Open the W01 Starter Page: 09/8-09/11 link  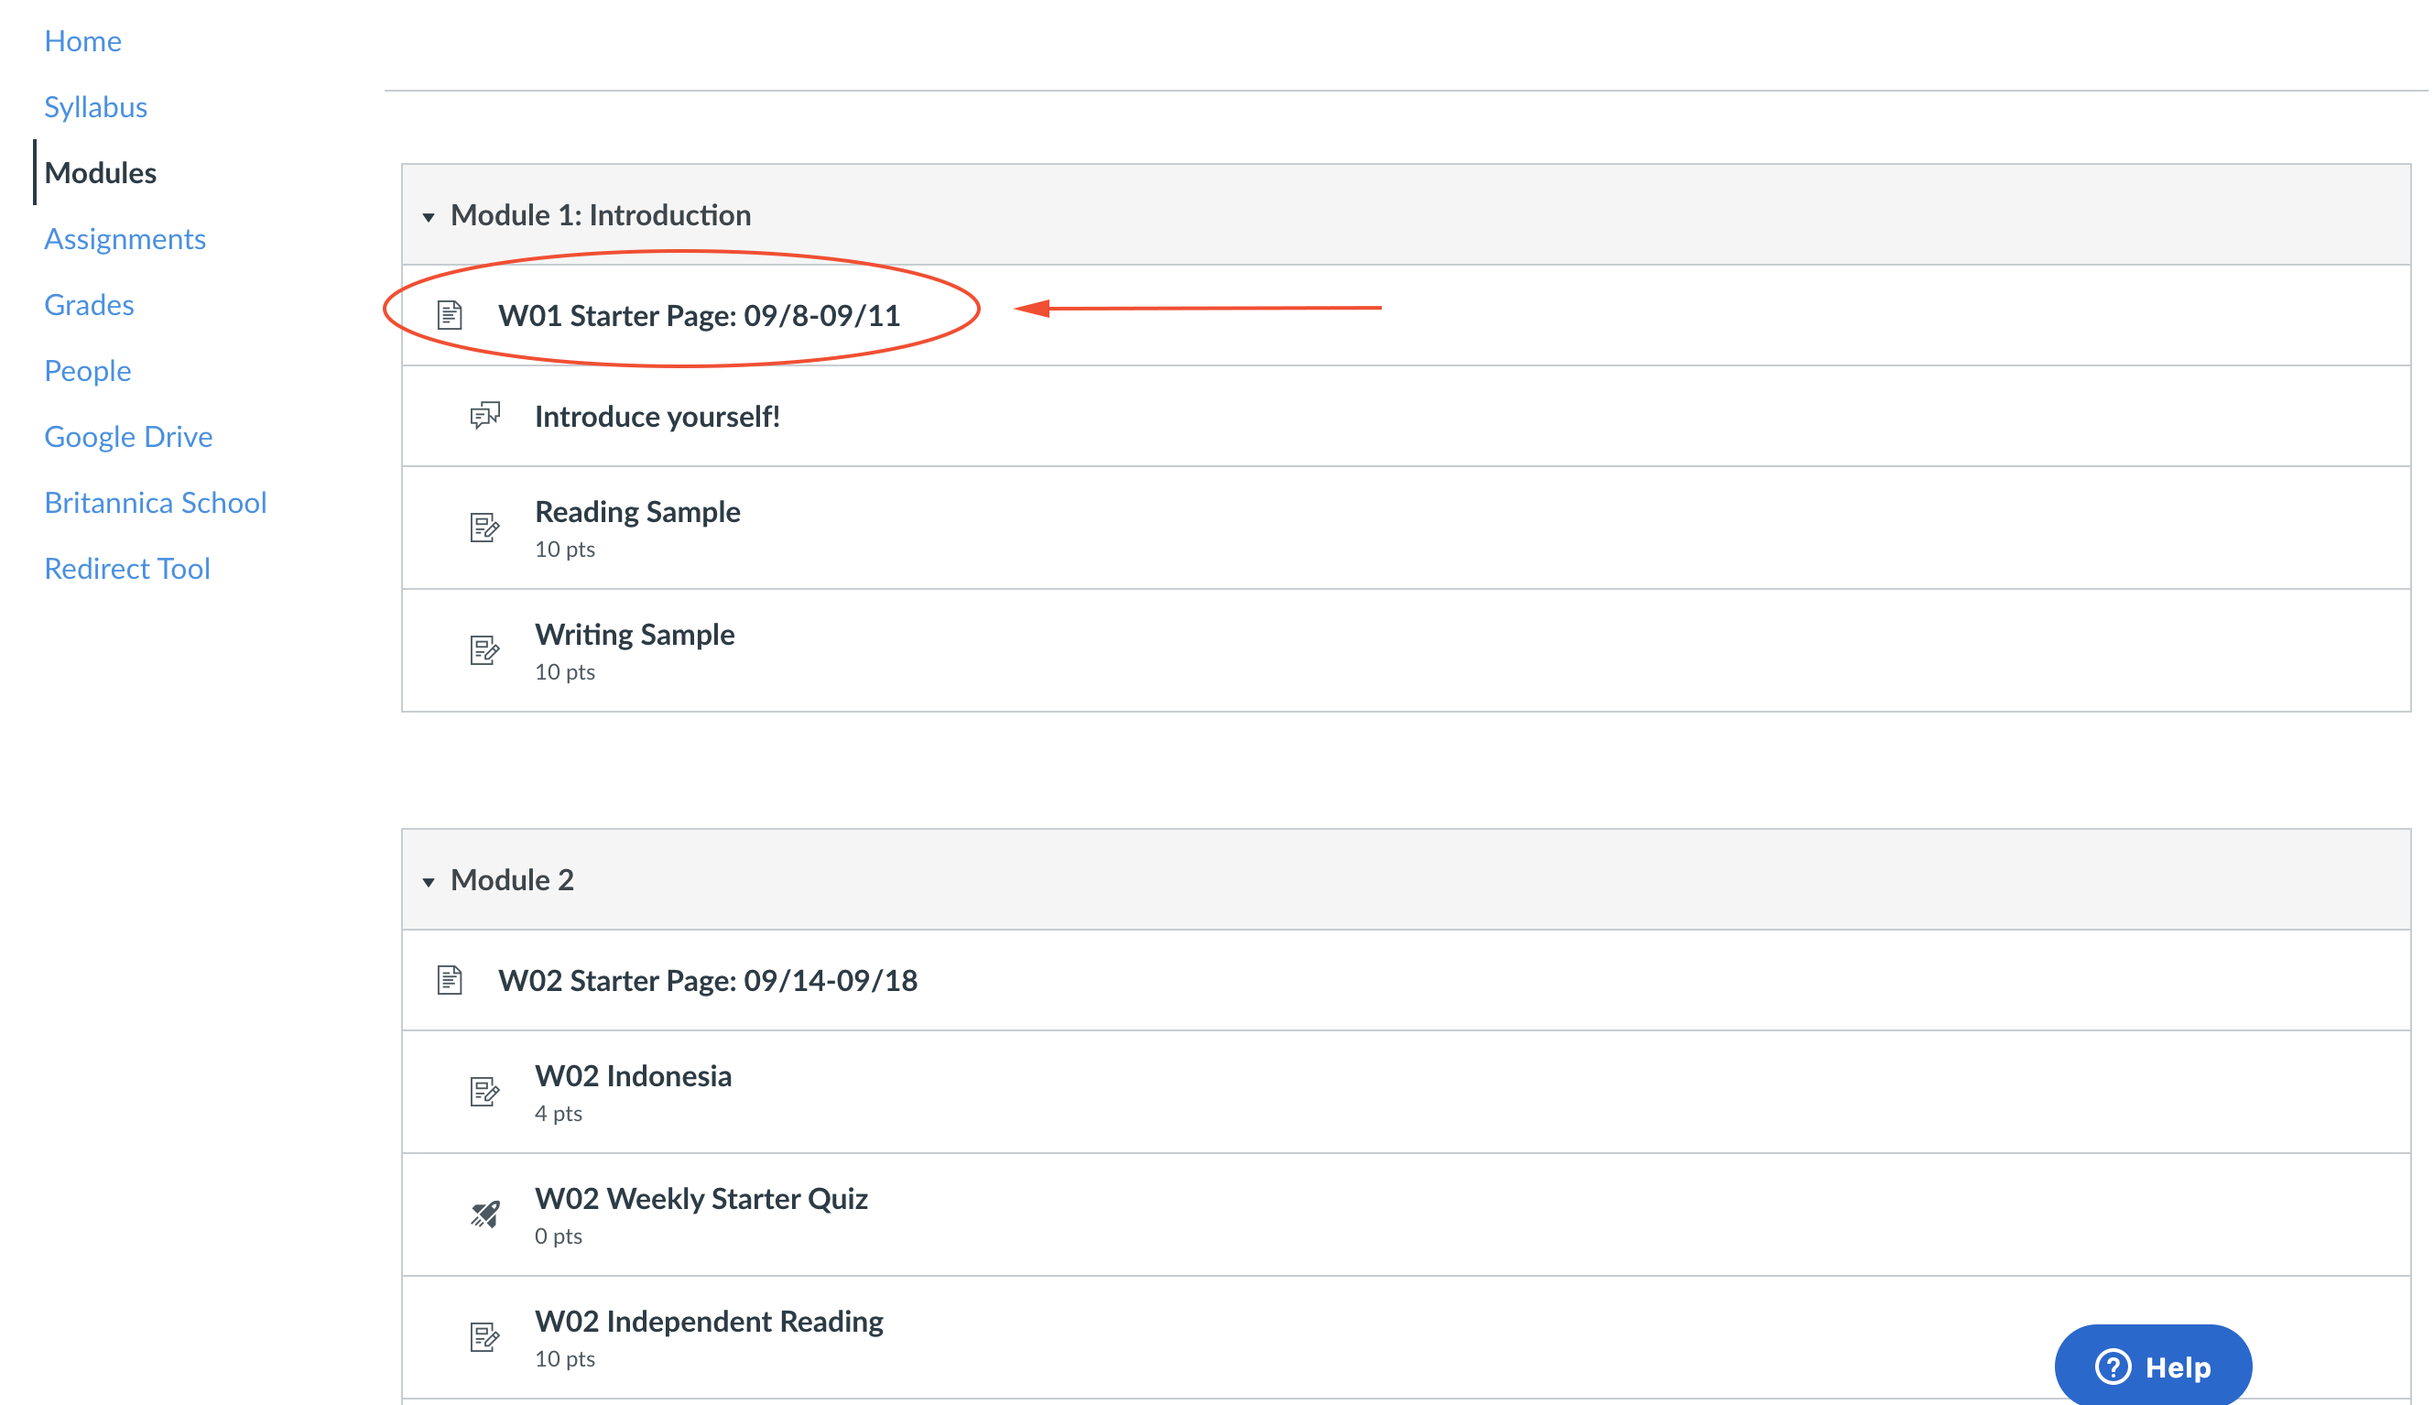pyautogui.click(x=699, y=316)
